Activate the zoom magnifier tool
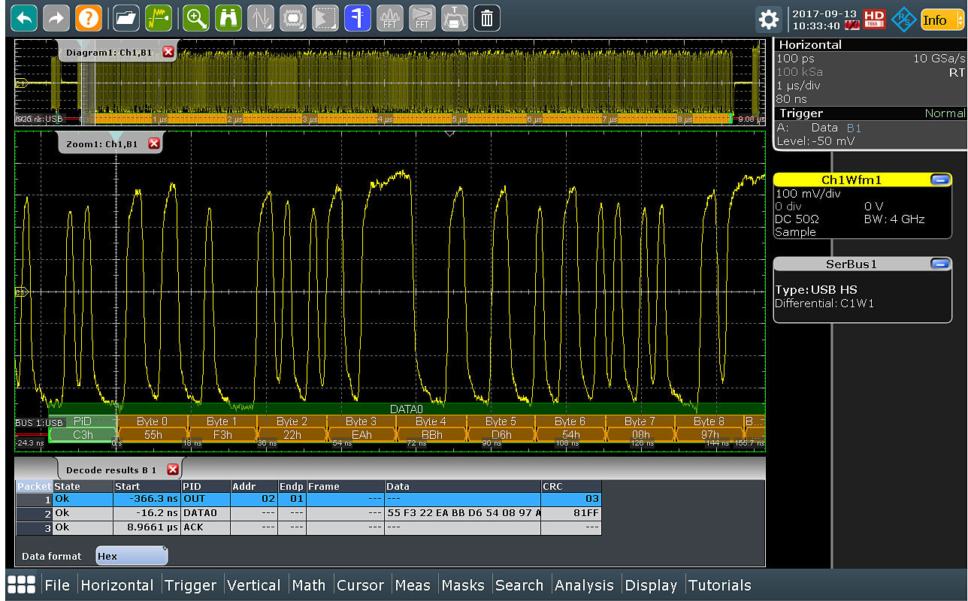Image resolution: width=968 pixels, height=601 pixels. click(197, 18)
